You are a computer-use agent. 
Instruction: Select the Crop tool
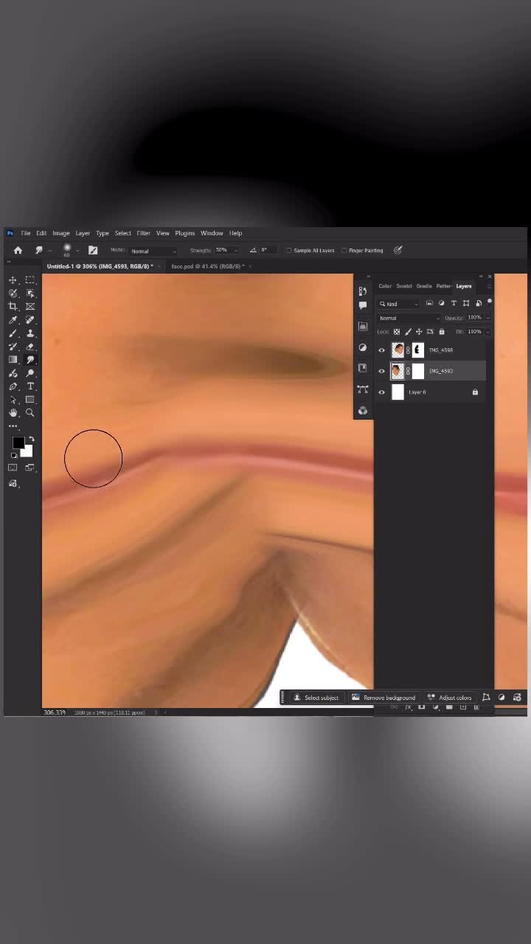13,307
